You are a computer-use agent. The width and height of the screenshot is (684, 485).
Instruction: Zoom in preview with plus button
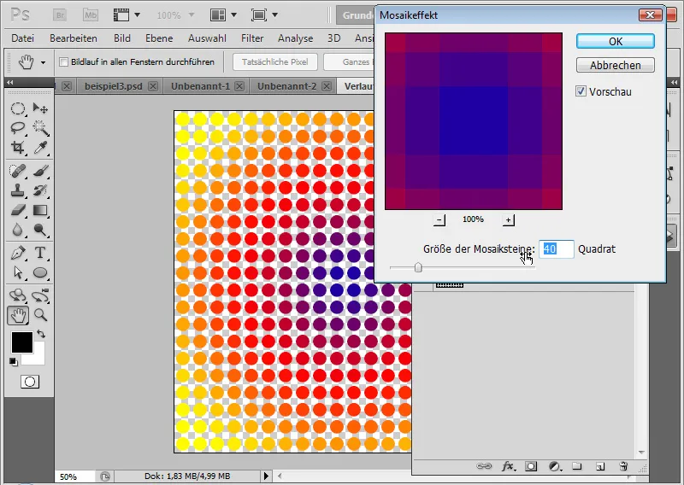(x=508, y=219)
